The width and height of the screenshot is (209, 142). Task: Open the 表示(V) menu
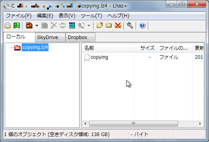67,16
